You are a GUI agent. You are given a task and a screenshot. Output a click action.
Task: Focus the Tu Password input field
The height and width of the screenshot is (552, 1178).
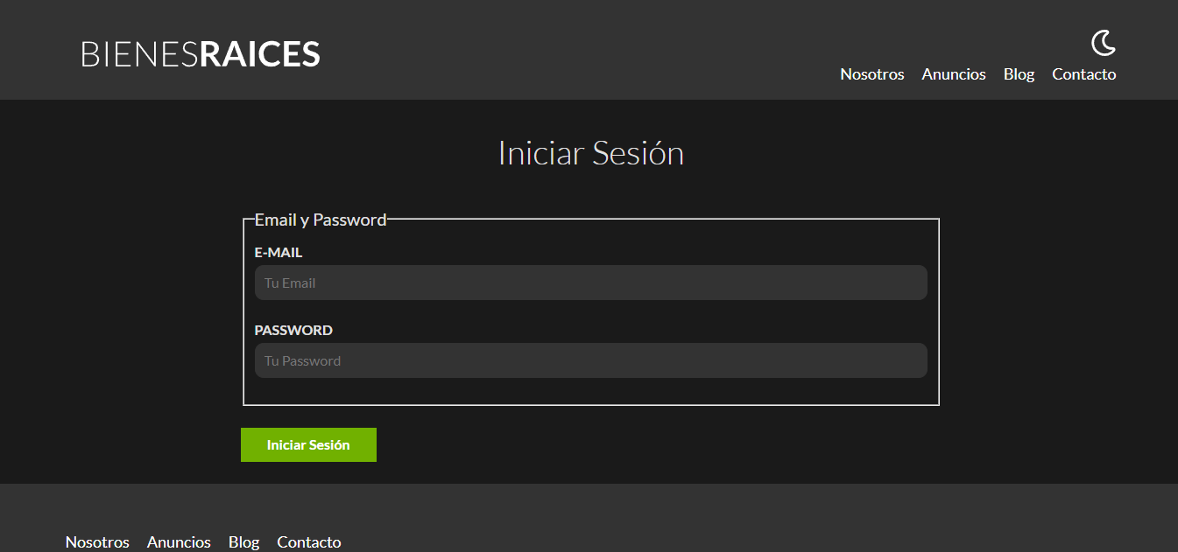pos(590,360)
